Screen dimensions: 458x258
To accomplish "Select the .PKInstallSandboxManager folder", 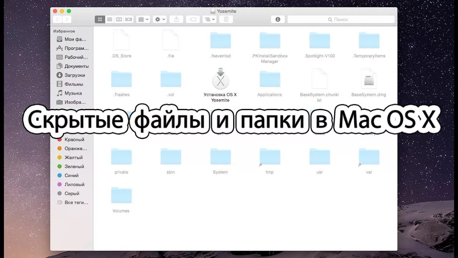I will point(270,40).
